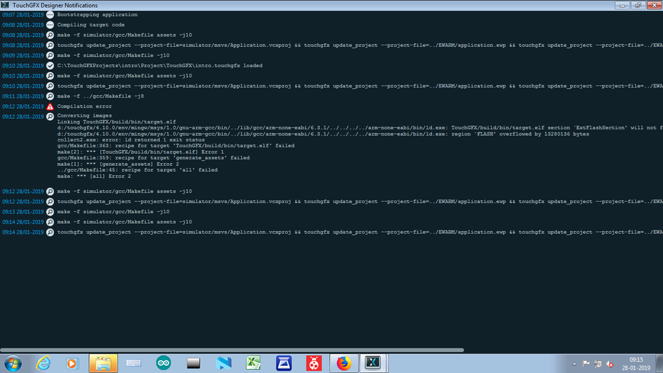This screenshot has width=663, height=373.
Task: Open the Windows Start menu
Action: (13, 363)
